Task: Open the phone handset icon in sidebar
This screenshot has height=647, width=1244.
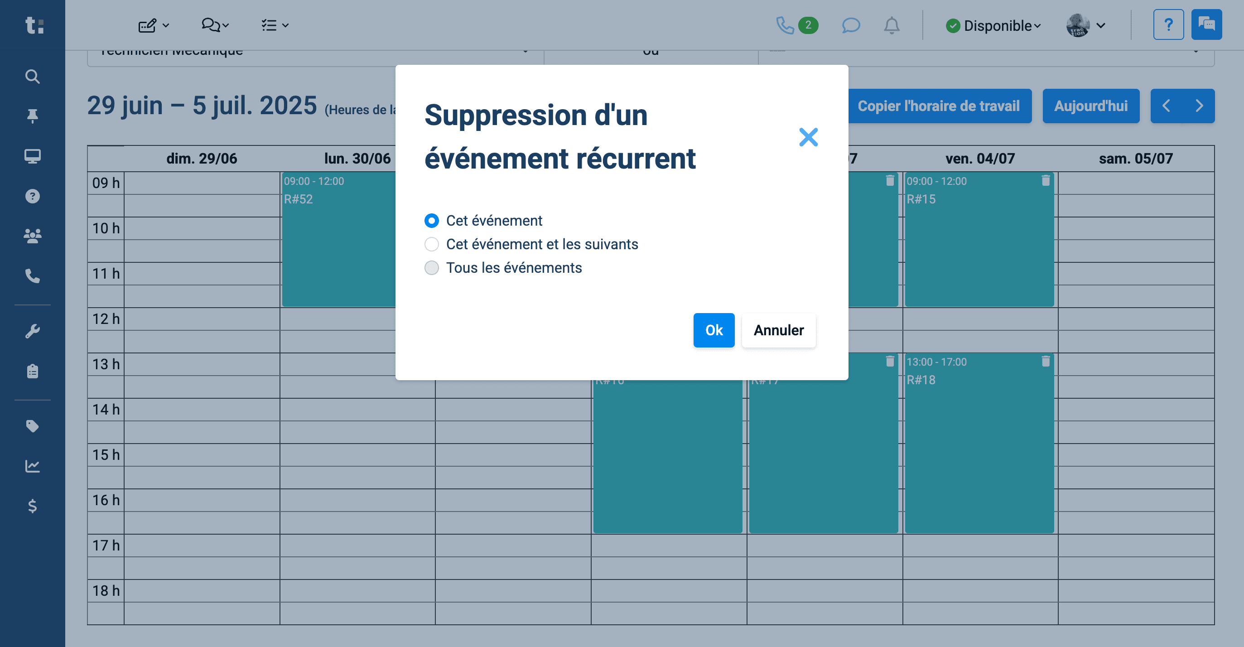Action: coord(32,275)
